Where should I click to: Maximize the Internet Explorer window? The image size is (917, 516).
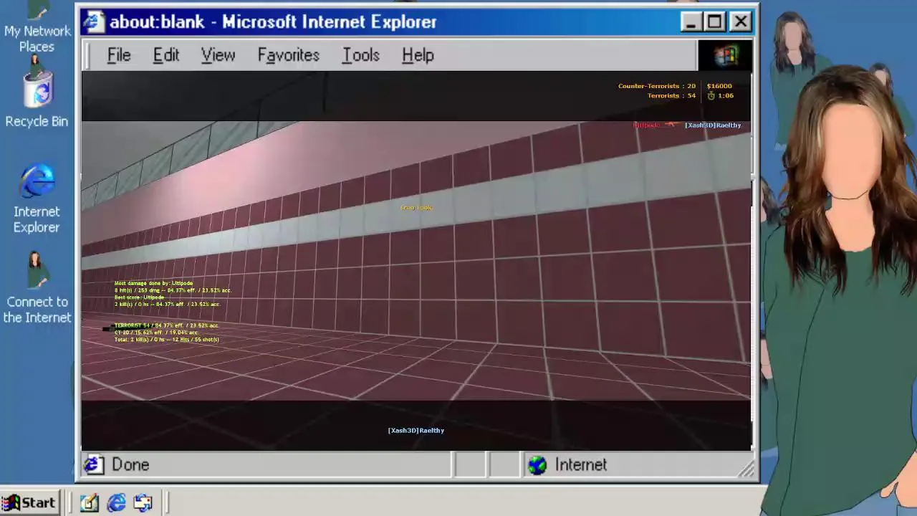coord(715,22)
